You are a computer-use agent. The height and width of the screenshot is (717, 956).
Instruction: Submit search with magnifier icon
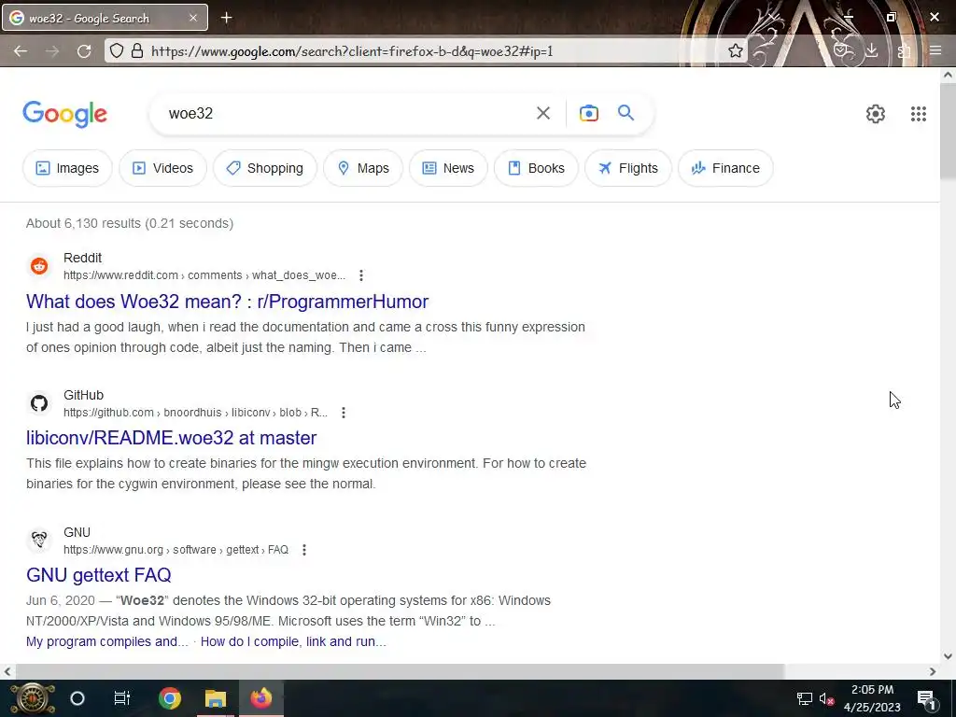point(626,113)
